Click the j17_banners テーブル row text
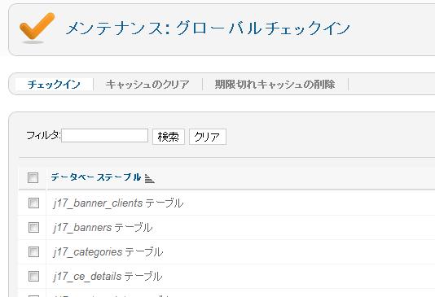Image resolution: width=435 pixels, height=297 pixels. point(103,228)
